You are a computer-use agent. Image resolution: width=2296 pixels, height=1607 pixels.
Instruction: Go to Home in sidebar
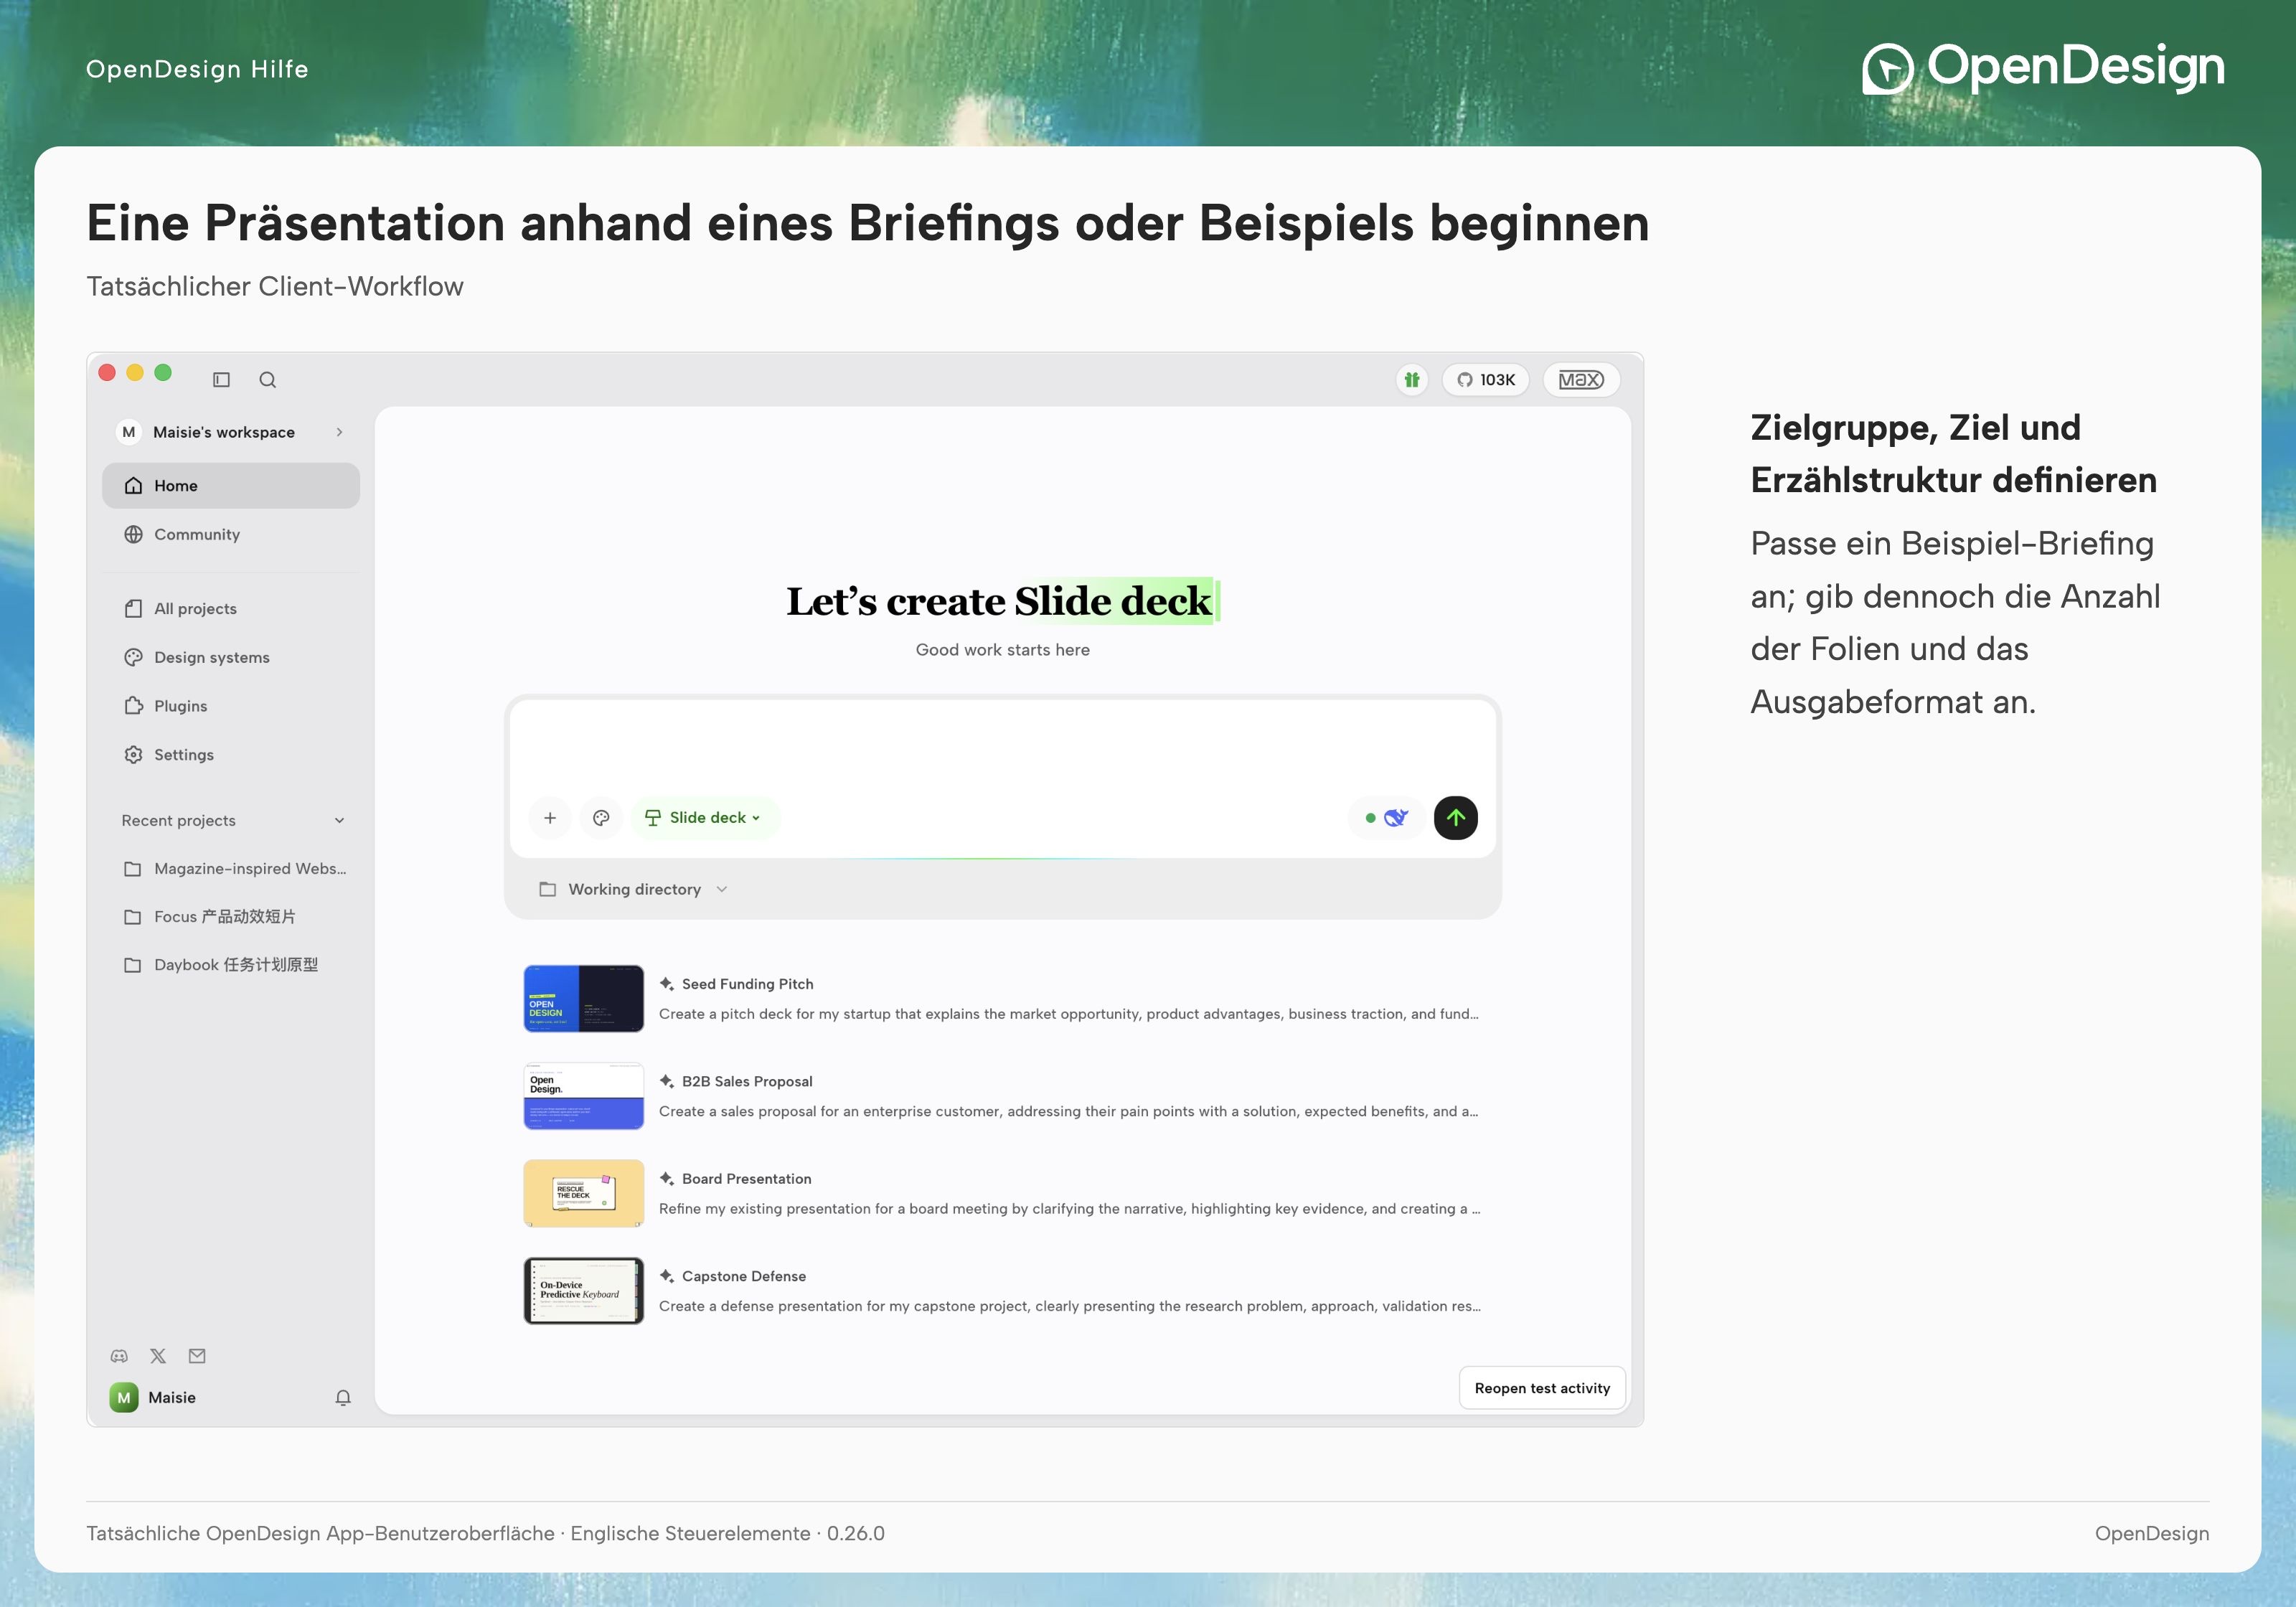coord(231,486)
